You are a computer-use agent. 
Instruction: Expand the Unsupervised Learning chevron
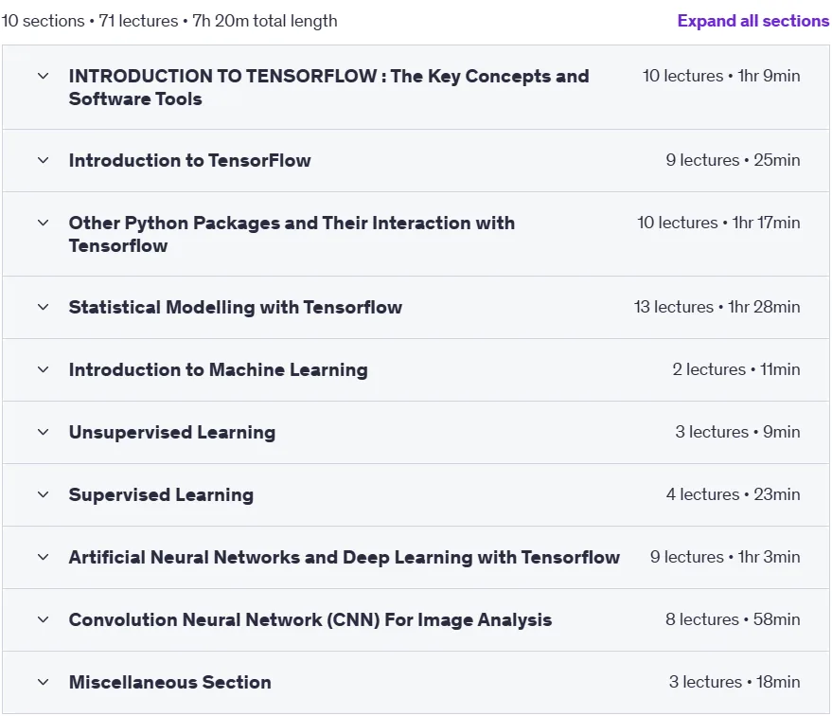pos(43,433)
